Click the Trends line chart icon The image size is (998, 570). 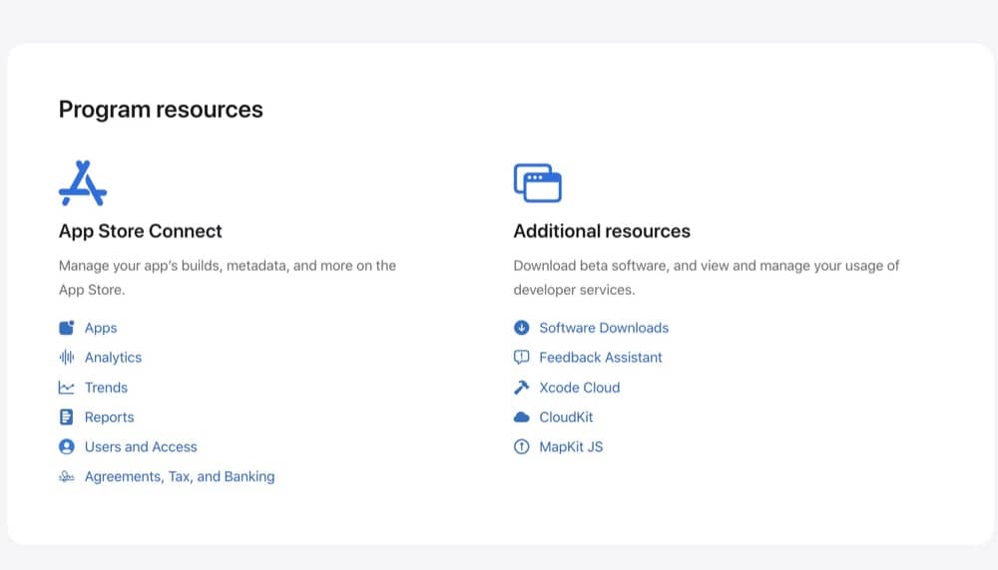click(x=67, y=387)
